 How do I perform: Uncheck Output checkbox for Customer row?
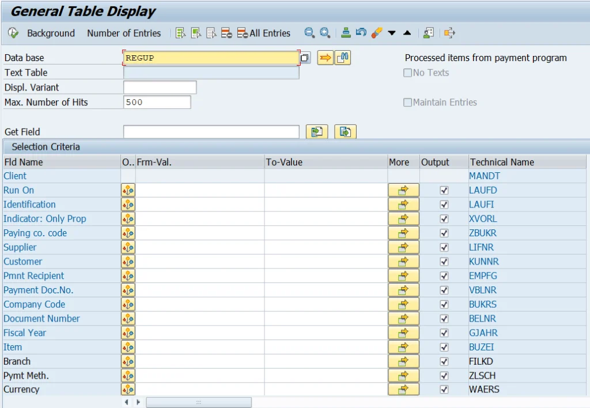point(444,262)
